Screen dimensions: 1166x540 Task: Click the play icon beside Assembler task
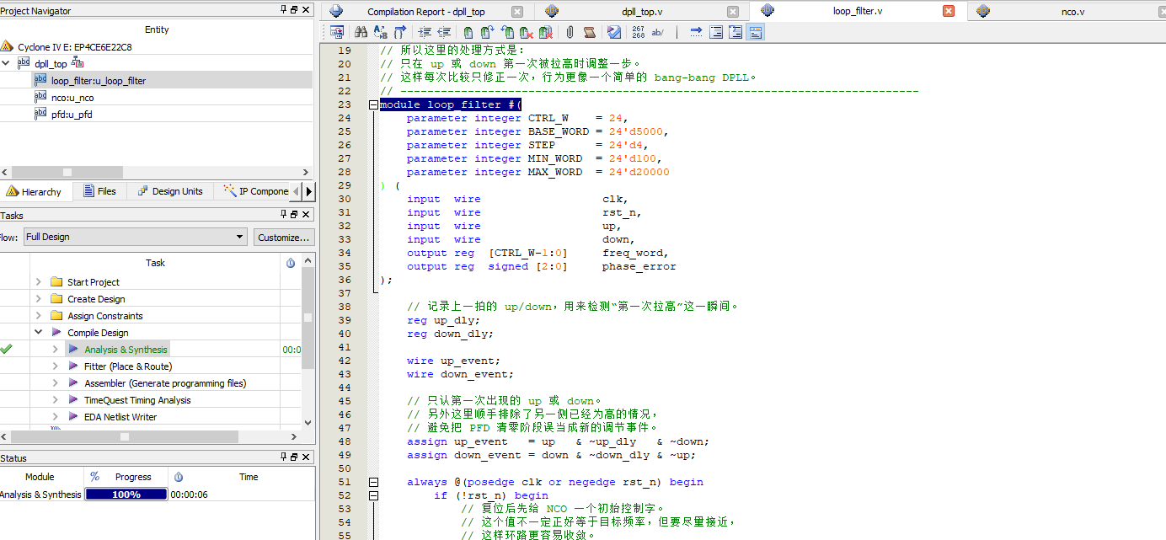[x=73, y=383]
